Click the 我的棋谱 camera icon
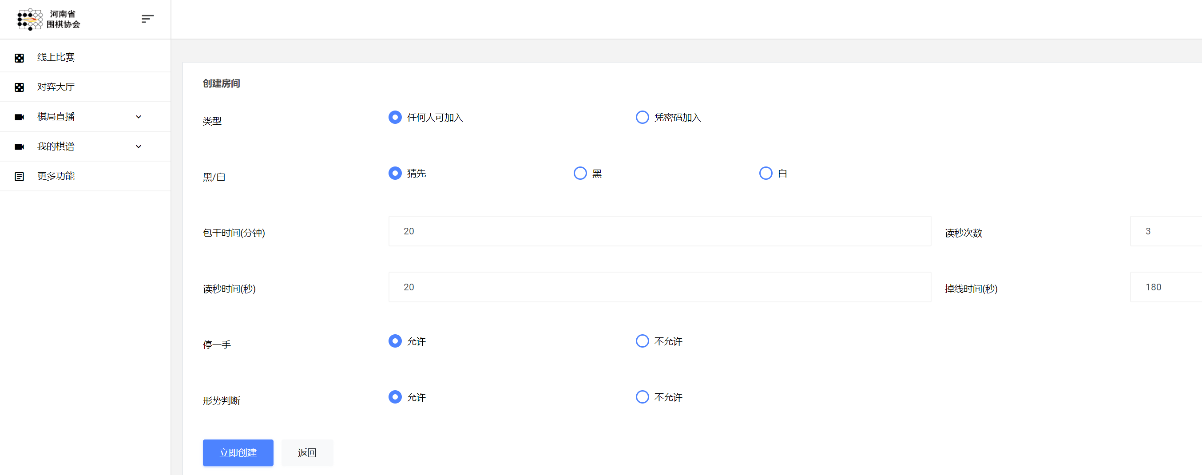Screen dimensions: 1202x475 (x=19, y=147)
